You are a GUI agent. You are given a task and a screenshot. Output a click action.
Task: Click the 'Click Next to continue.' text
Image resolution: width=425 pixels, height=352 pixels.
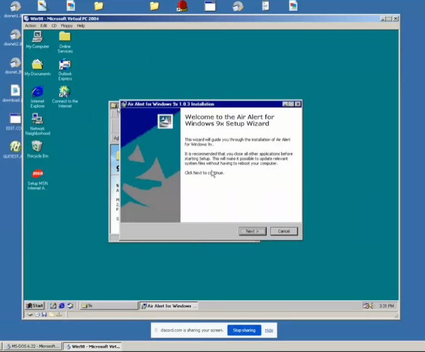(204, 172)
